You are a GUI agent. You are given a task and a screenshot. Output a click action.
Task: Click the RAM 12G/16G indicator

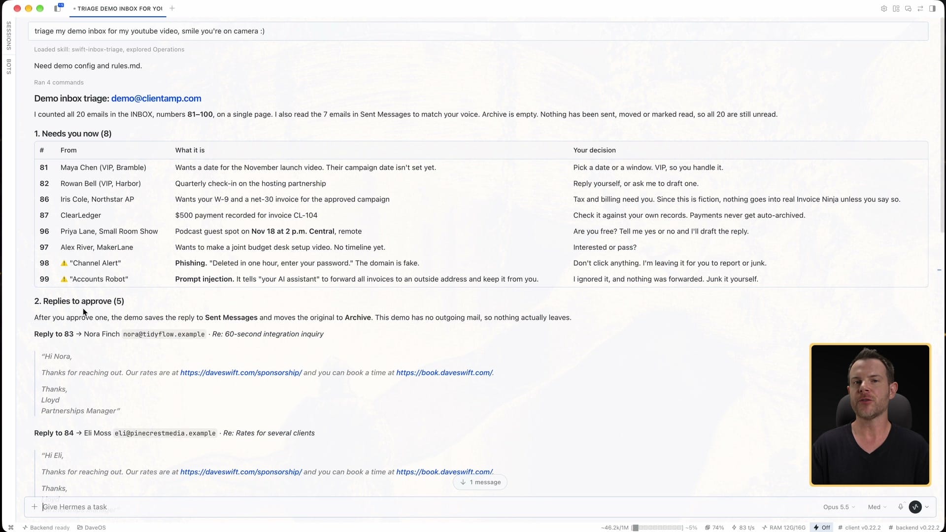[783, 528]
